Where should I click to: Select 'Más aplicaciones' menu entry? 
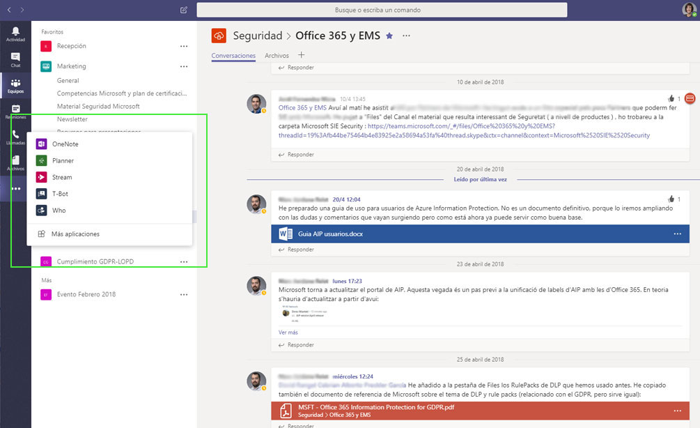pos(75,234)
